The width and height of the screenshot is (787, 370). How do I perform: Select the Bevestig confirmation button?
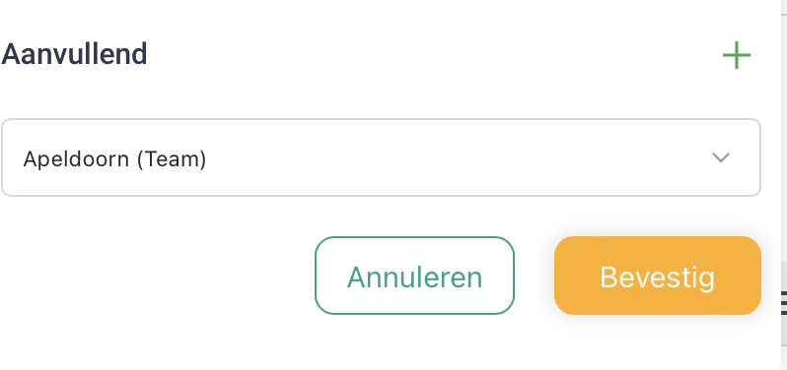(x=658, y=276)
